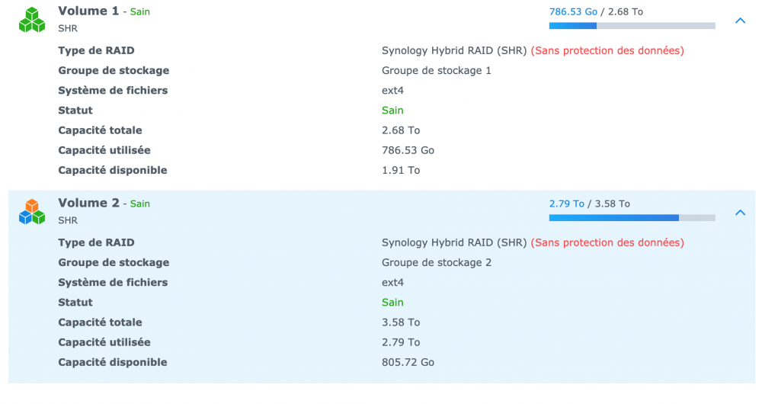Viewport: 762px width, 404px height.
Task: Click Volume 2 Capacité disponible 805.72 Go
Action: click(408, 362)
